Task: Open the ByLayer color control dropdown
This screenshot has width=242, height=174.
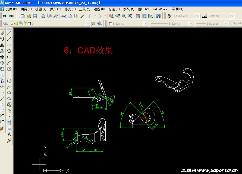Action: [145, 24]
